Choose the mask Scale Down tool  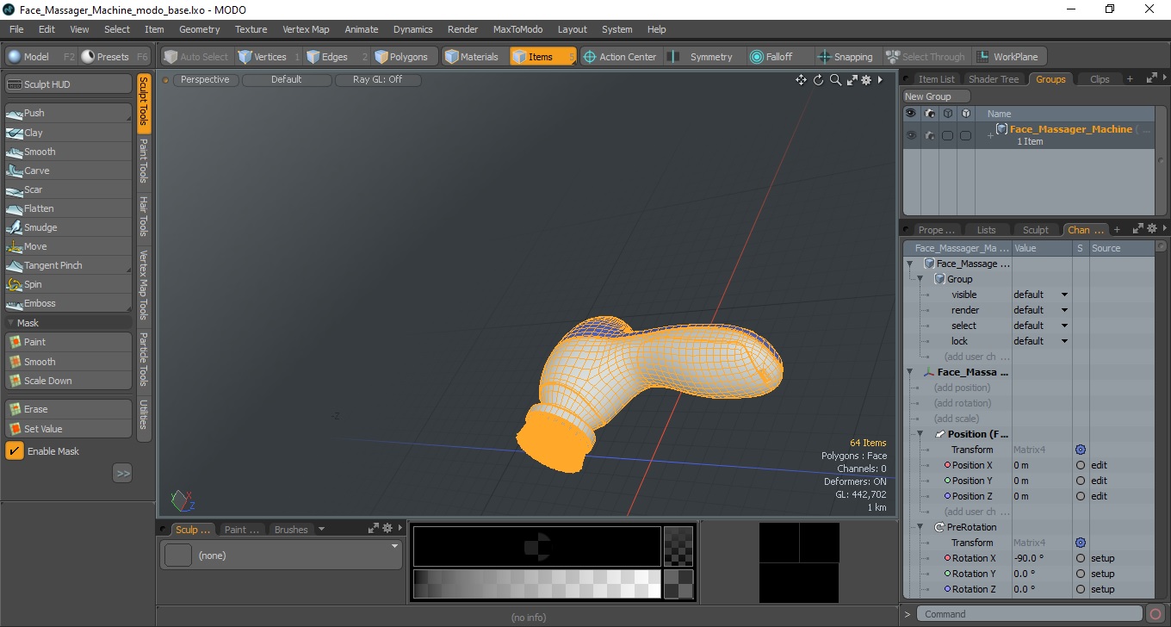tap(68, 381)
